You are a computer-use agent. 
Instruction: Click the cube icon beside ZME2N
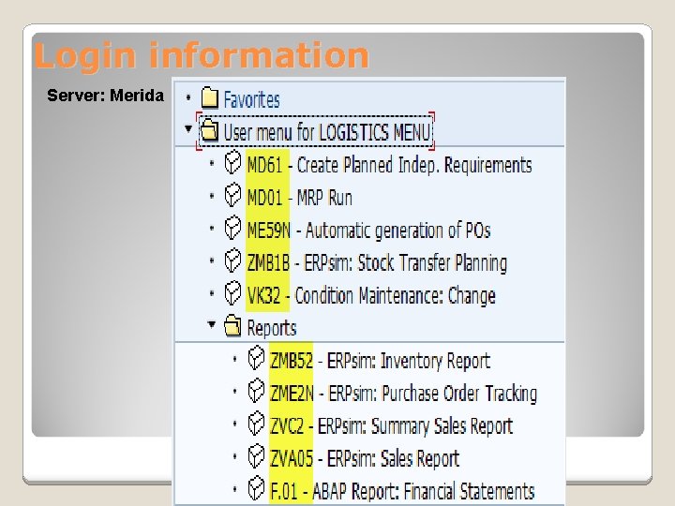(256, 392)
